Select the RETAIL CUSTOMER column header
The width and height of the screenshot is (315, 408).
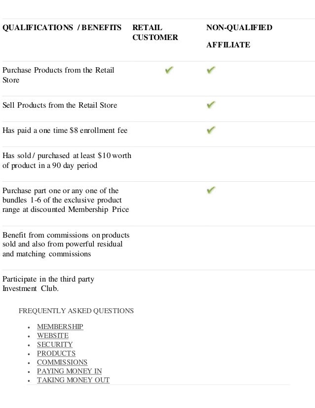(155, 33)
